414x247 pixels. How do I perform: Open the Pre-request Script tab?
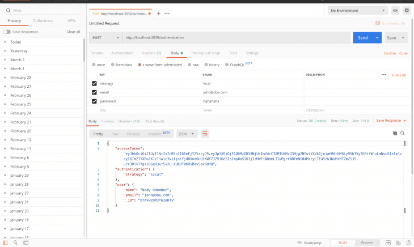coord(205,53)
